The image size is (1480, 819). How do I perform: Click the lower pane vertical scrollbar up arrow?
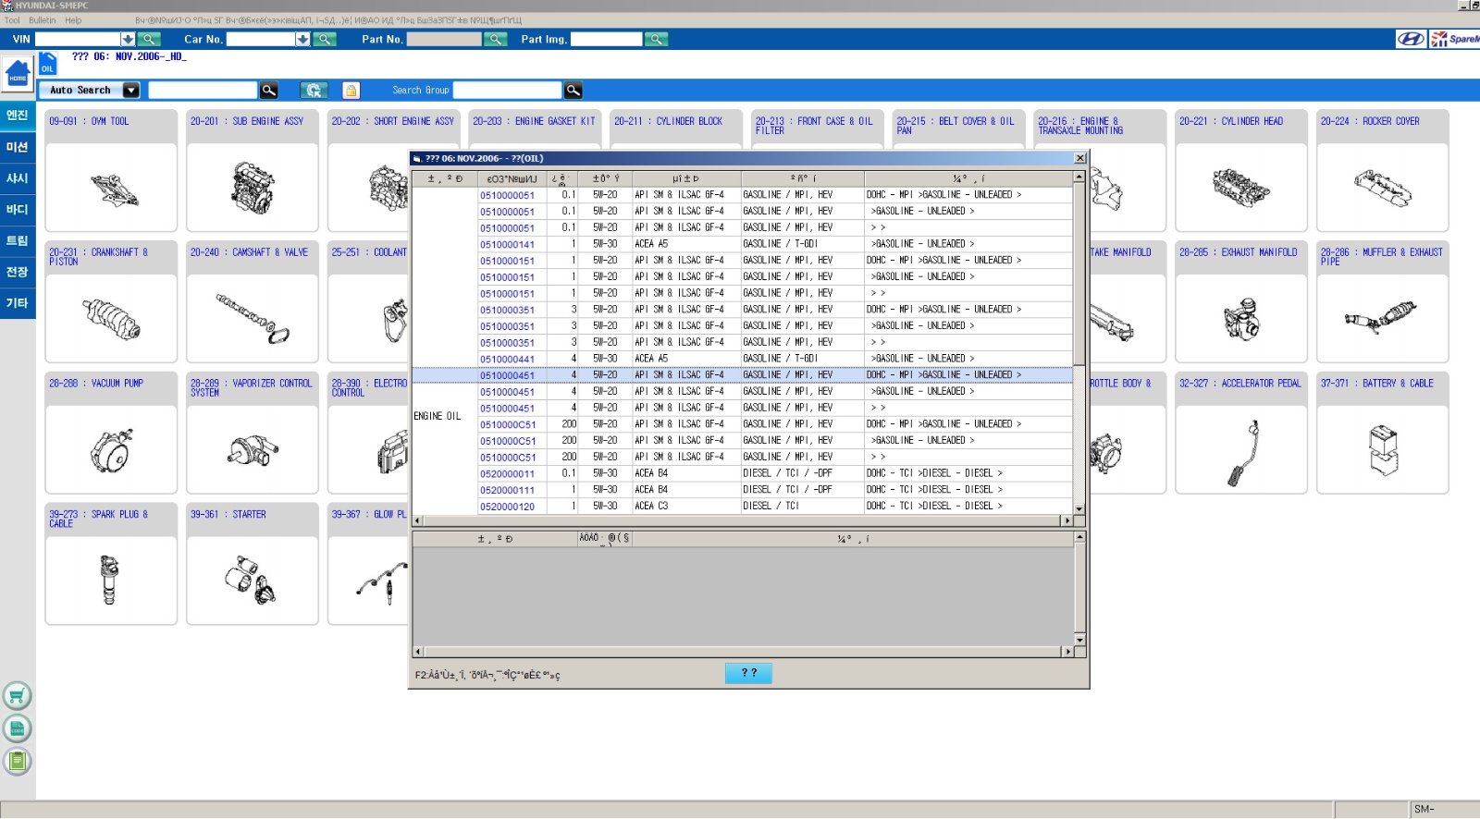point(1079,537)
